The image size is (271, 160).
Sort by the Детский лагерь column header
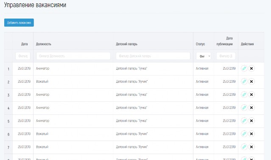[x=127, y=44]
